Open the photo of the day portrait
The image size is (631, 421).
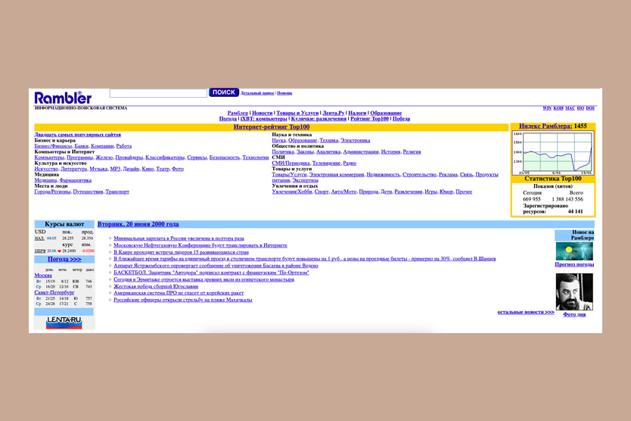pyautogui.click(x=573, y=291)
